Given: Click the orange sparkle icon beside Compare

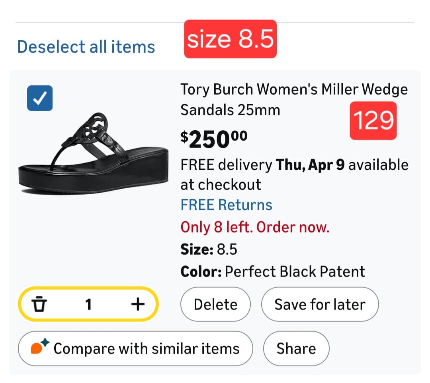Looking at the screenshot, I should [x=39, y=347].
